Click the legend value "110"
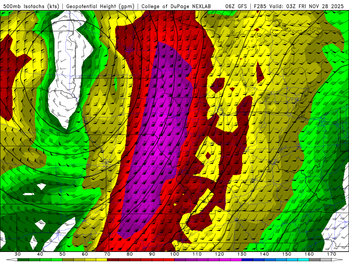Viewport: 349px width, 262px height. (x=197, y=254)
